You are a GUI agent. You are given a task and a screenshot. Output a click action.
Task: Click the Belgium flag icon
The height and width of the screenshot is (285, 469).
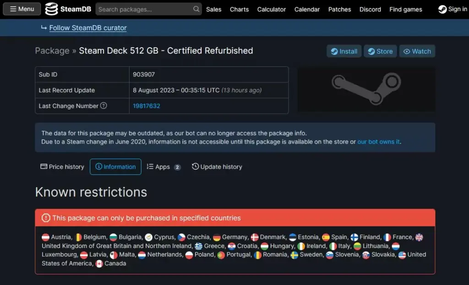78,237
